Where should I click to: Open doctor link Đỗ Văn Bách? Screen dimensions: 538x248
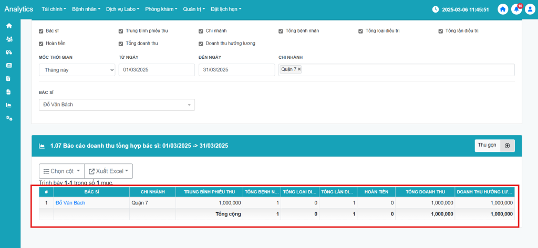coord(70,203)
